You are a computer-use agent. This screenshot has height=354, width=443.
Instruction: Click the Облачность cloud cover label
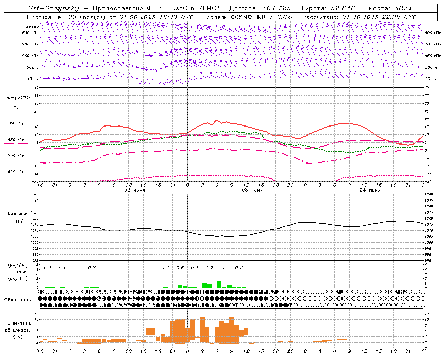(18, 300)
